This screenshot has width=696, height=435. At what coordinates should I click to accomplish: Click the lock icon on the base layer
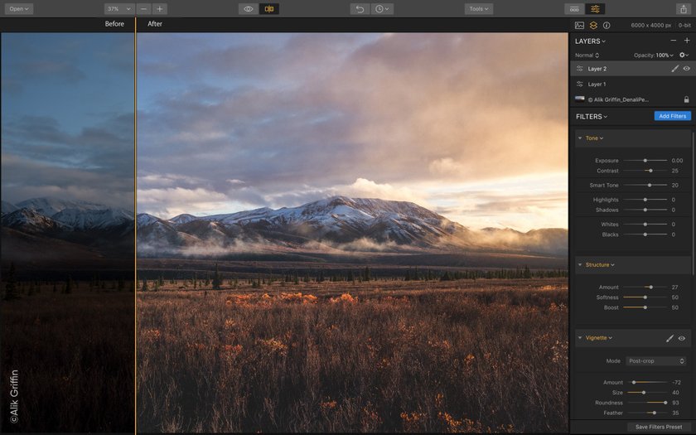(686, 99)
